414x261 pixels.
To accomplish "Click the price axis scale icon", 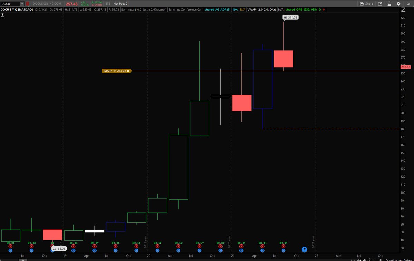I will [x=403, y=10].
